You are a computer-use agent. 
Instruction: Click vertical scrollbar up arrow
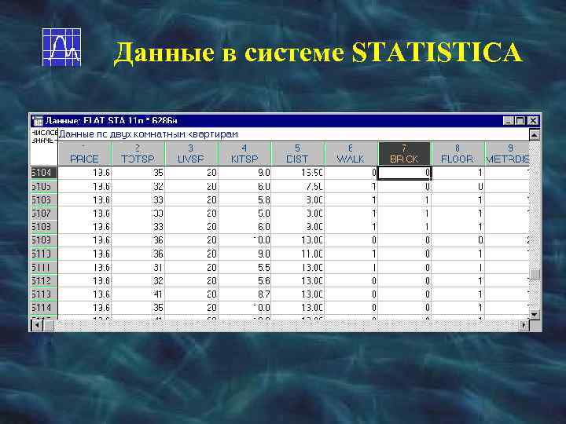(535, 135)
